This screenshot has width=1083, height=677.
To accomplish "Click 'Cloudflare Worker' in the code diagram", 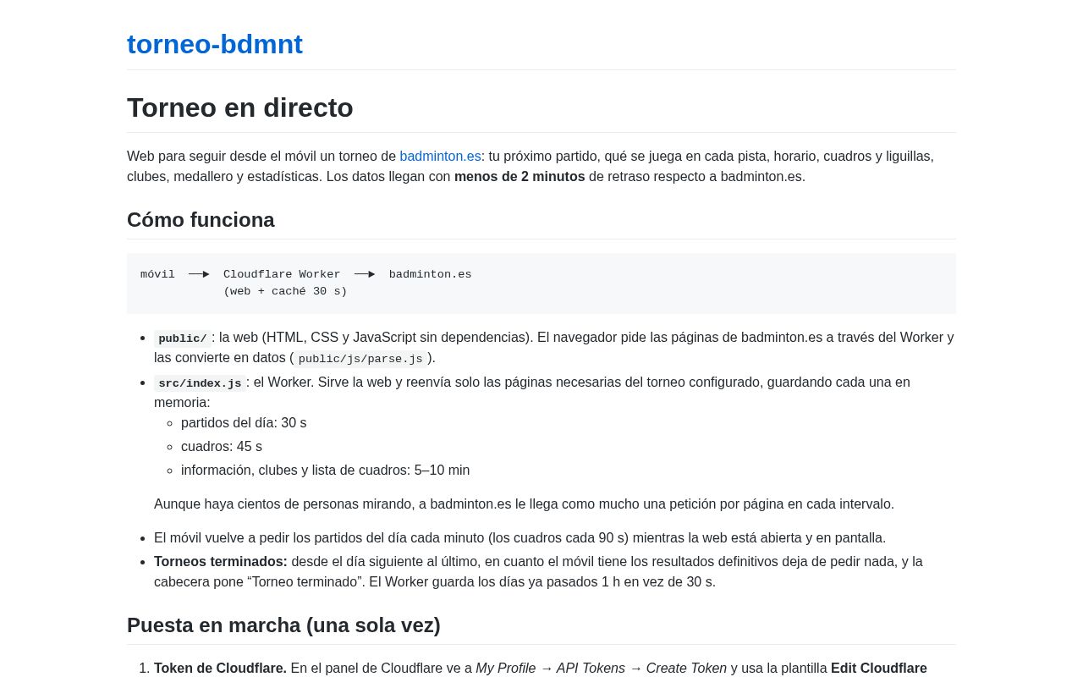I will pyautogui.click(x=282, y=275).
